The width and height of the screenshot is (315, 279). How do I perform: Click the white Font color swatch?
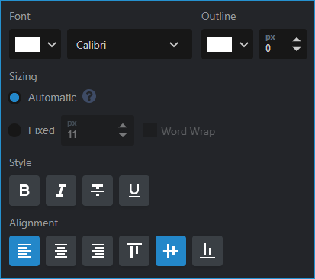click(27, 44)
